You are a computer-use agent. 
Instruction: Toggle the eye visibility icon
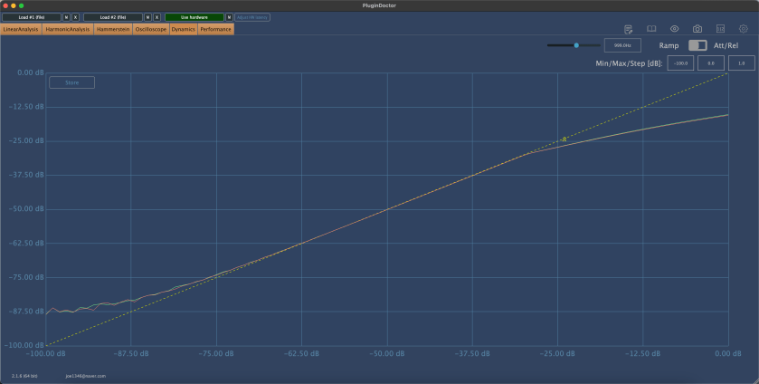674,29
